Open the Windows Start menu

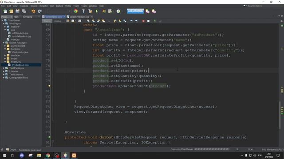tap(4, 155)
